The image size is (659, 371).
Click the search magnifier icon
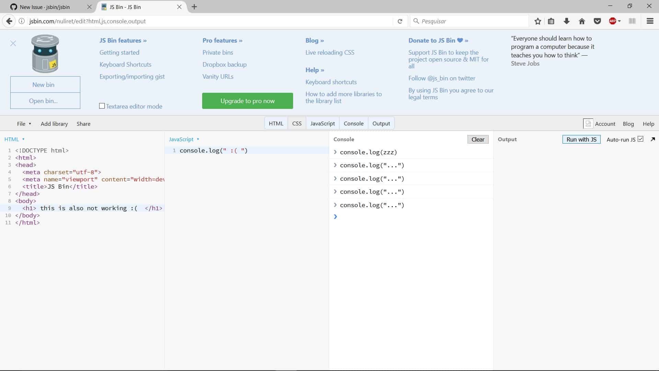[x=416, y=21]
